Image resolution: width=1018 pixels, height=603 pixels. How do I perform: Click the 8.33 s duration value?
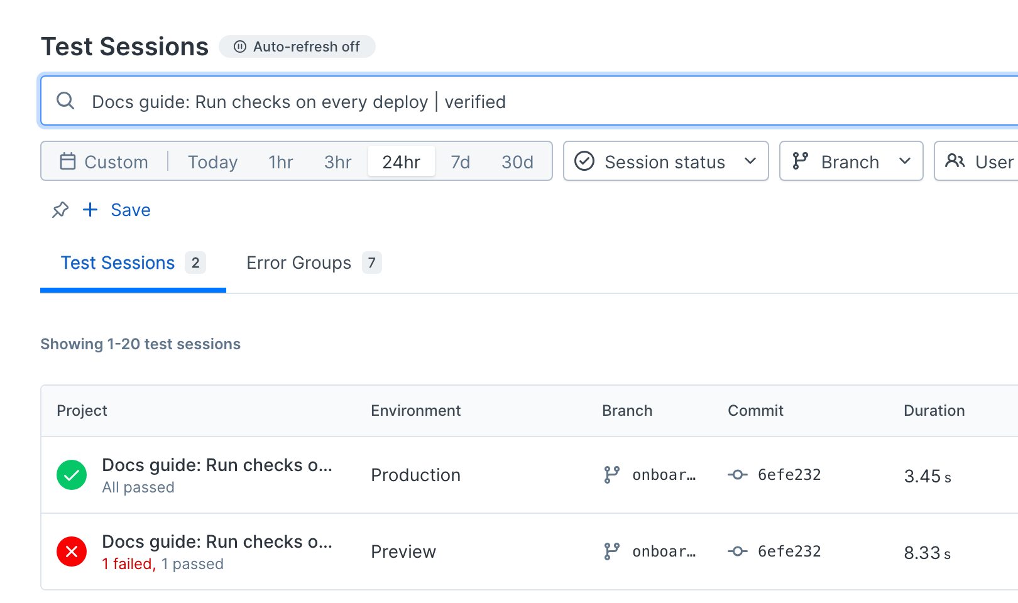(928, 553)
